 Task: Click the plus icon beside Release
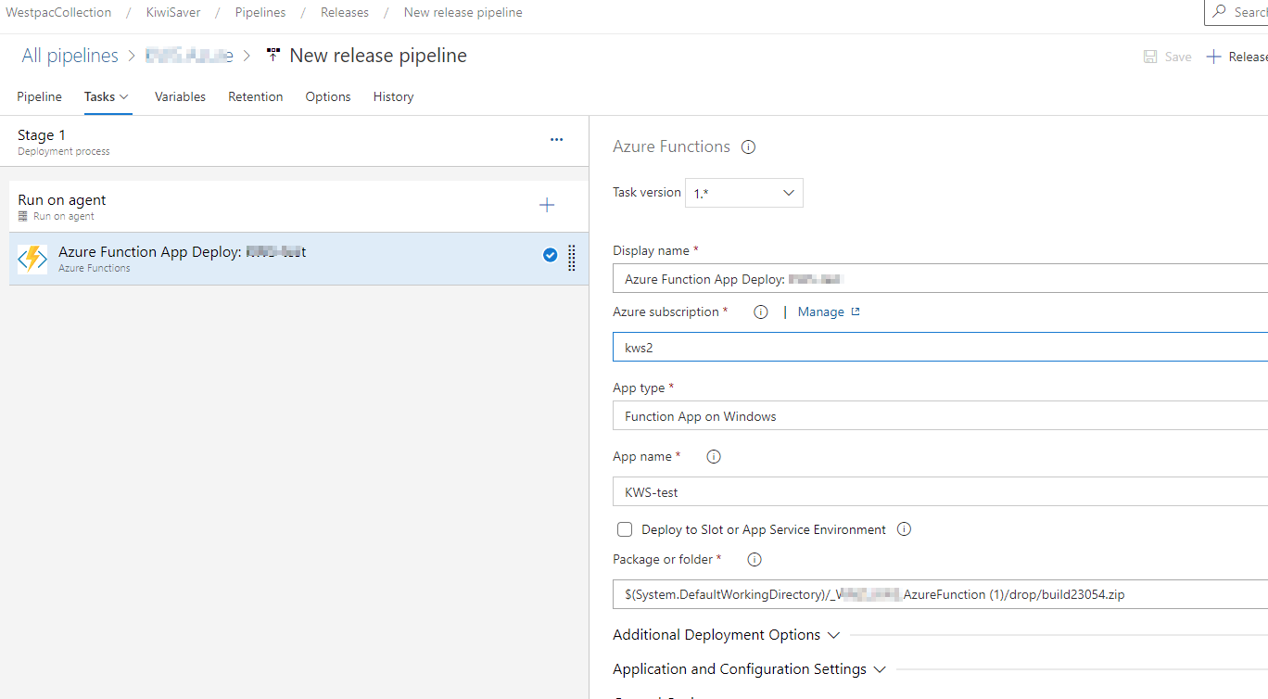click(1213, 57)
